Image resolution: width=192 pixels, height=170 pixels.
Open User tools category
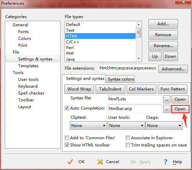click(28, 80)
